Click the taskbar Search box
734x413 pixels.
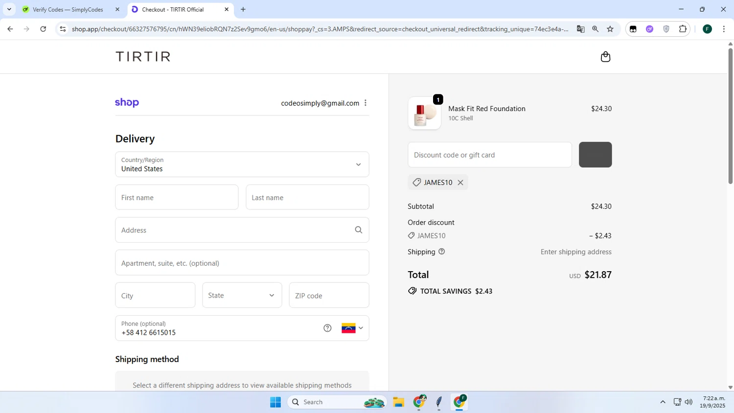pyautogui.click(x=337, y=402)
